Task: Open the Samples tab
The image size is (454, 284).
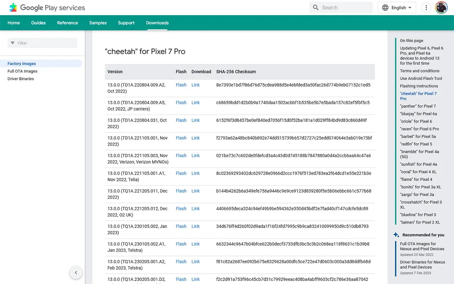Action: pos(98,23)
